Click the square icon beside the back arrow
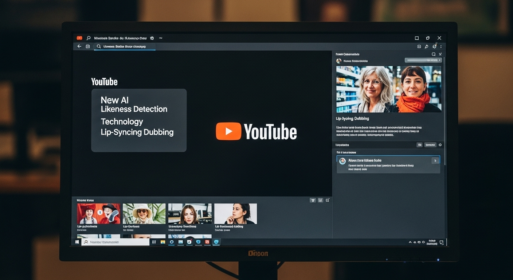513x280 pixels. (x=88, y=46)
